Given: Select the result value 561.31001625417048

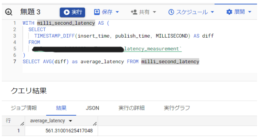Looking at the screenshot, I should [x=69, y=131].
